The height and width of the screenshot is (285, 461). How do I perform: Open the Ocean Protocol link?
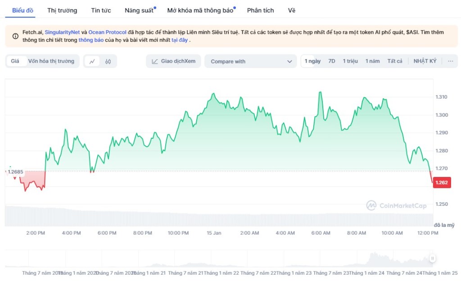107,32
